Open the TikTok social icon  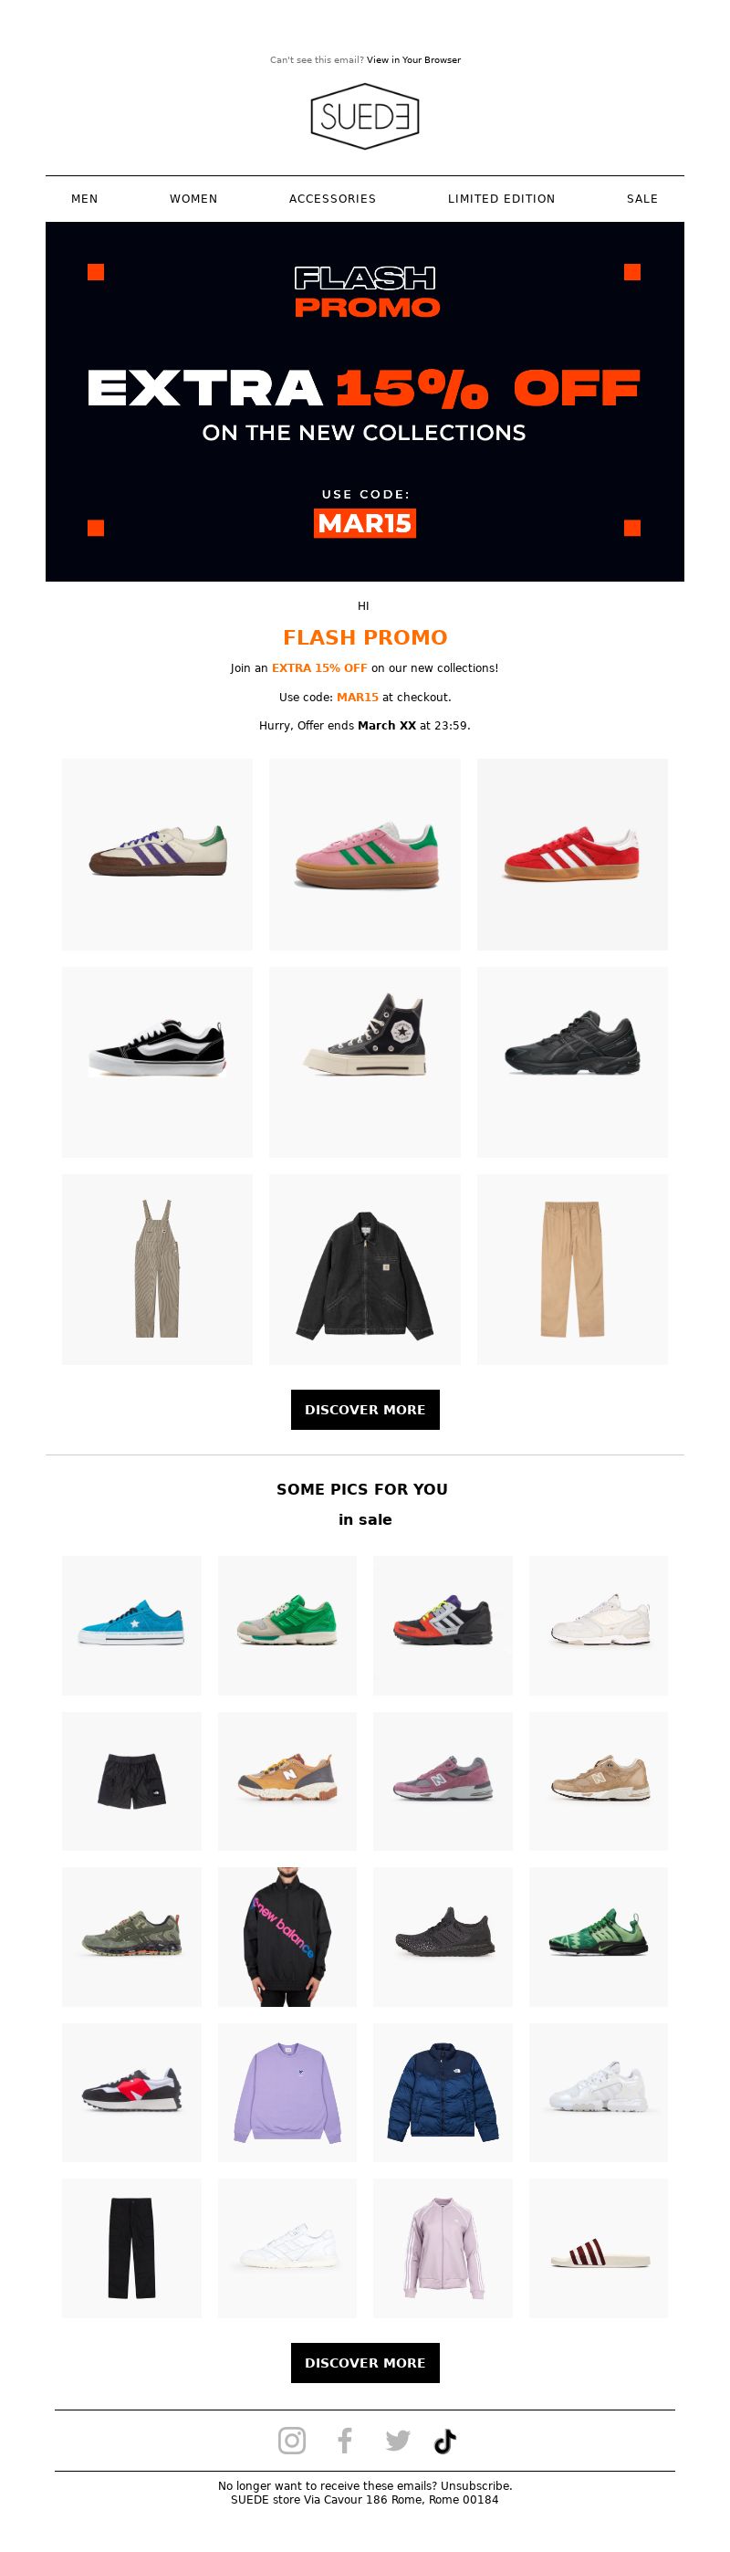tap(444, 2441)
